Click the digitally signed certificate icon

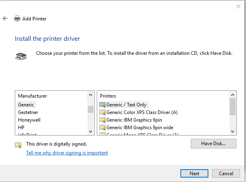click(18, 144)
